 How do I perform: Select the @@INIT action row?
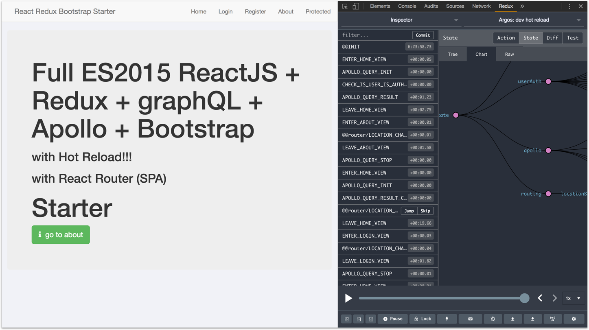click(388, 47)
